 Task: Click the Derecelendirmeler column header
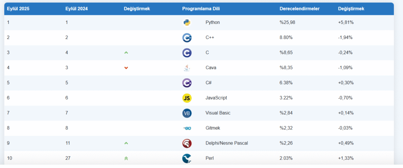pos(299,9)
